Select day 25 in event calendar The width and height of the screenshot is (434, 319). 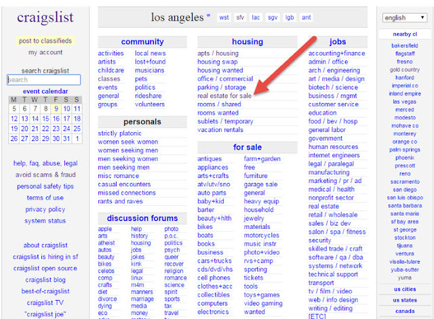point(77,129)
